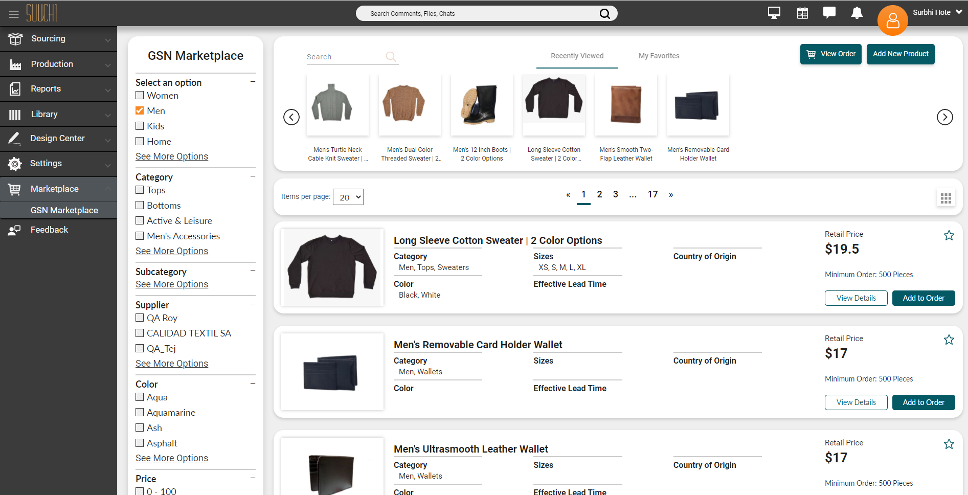Add Removable Card Holder Wallet to order

[x=924, y=402]
